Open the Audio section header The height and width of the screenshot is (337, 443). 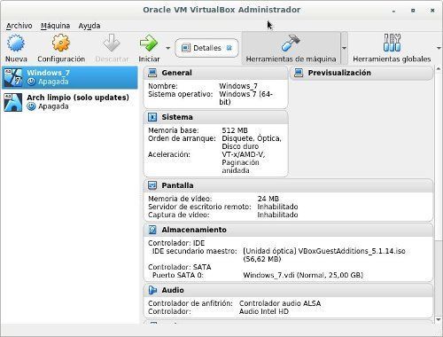pos(288,290)
